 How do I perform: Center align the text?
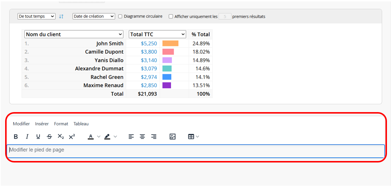(142, 137)
